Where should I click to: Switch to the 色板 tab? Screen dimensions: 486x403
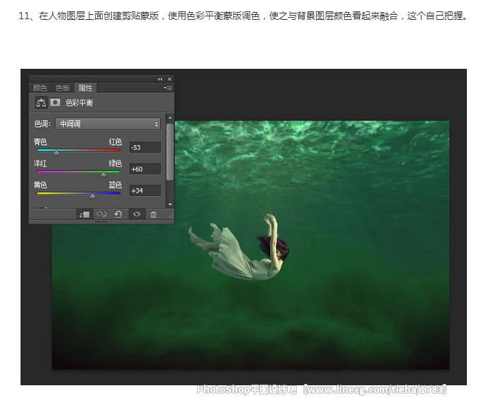coord(62,88)
